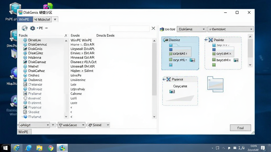Click the PE toolbar label
This screenshot has width=271, height=152.
41,28
